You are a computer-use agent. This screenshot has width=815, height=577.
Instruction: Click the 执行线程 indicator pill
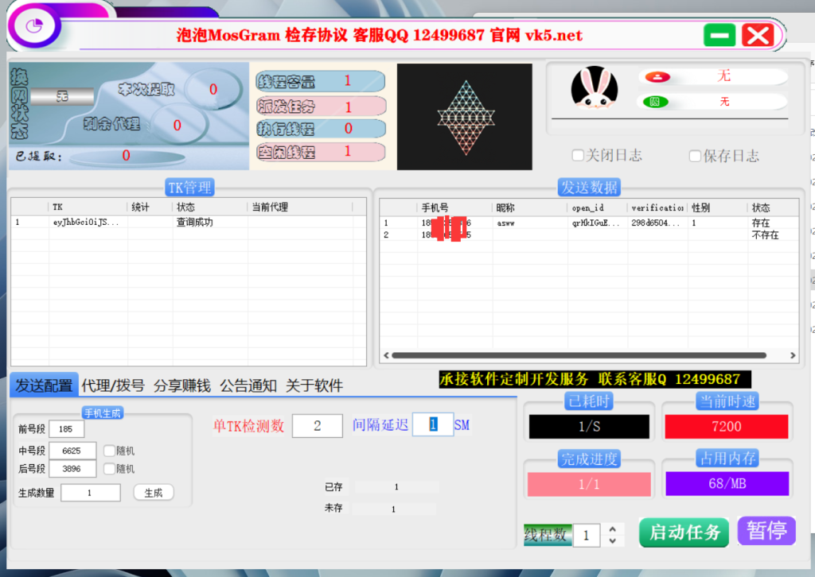(321, 129)
